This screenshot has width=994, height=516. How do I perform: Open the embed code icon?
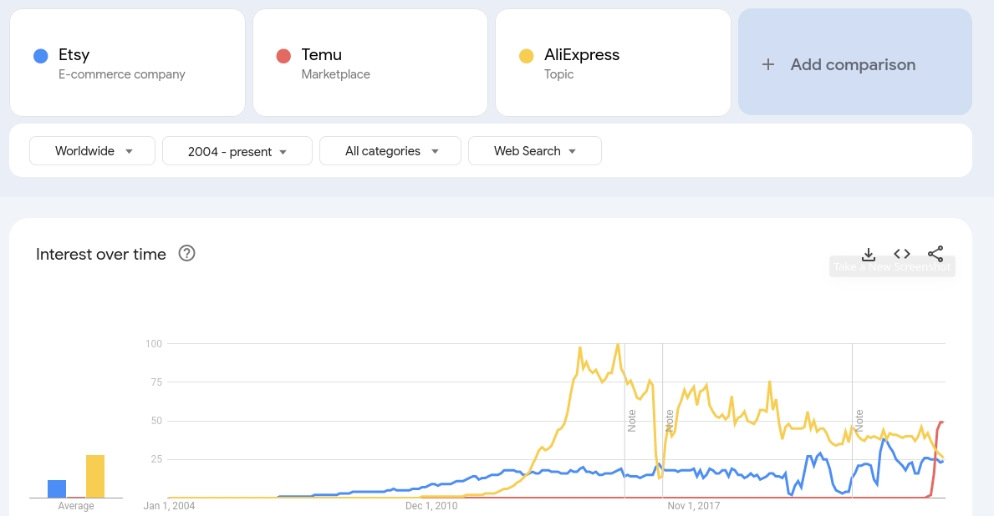(x=902, y=254)
